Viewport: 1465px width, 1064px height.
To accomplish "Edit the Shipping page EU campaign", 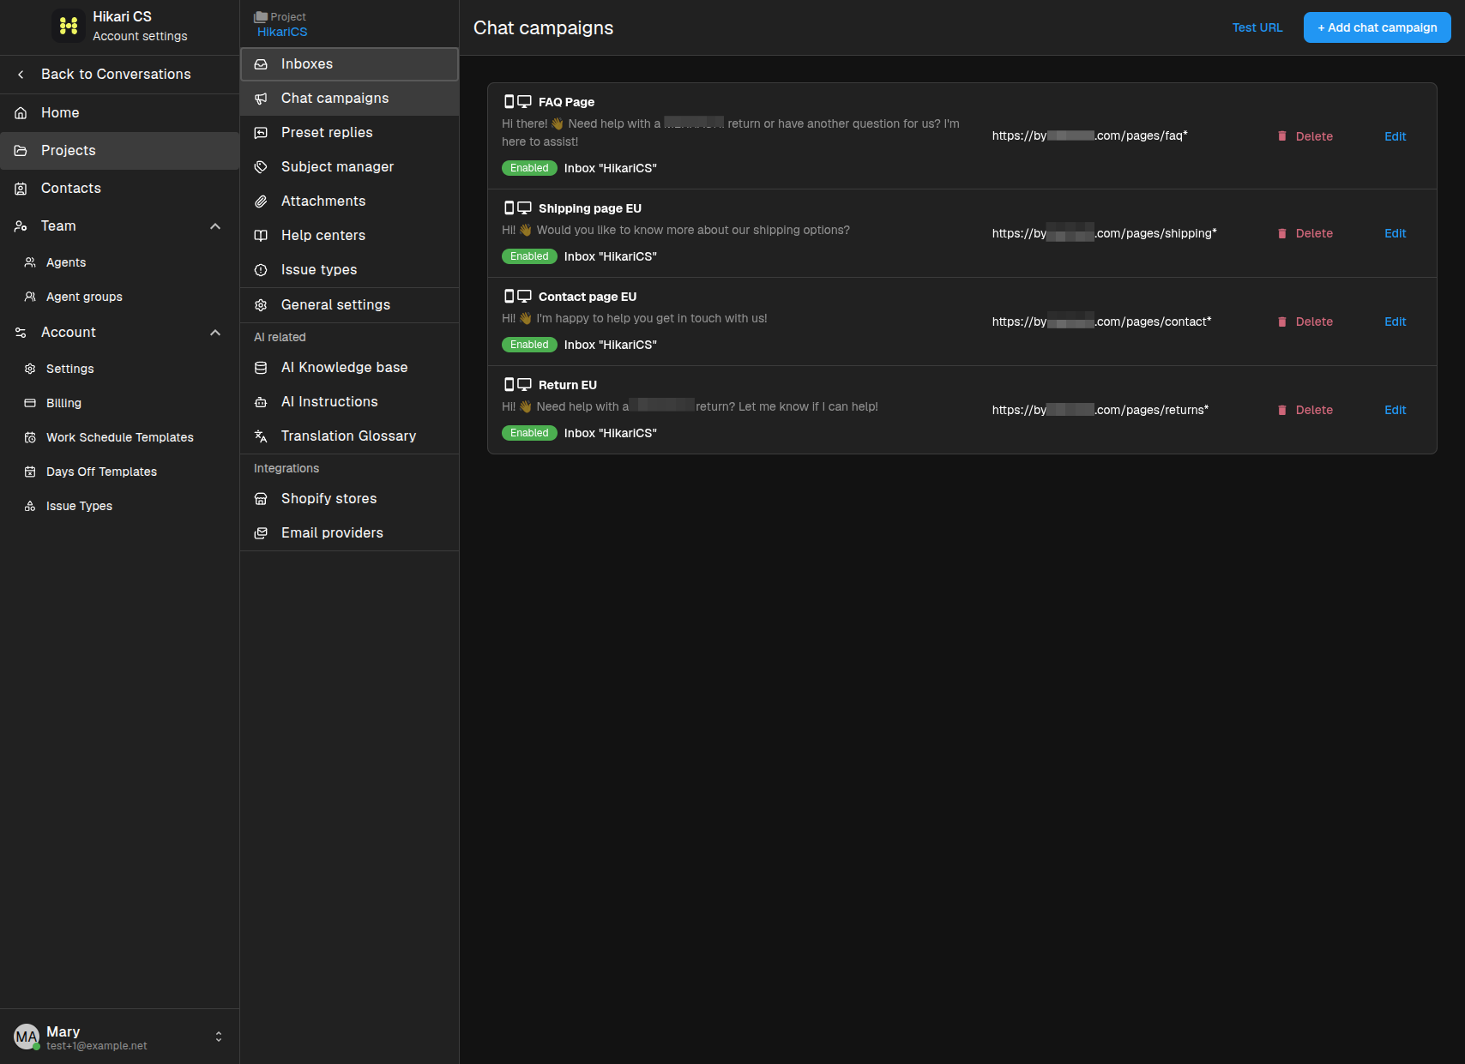I will [x=1396, y=233].
